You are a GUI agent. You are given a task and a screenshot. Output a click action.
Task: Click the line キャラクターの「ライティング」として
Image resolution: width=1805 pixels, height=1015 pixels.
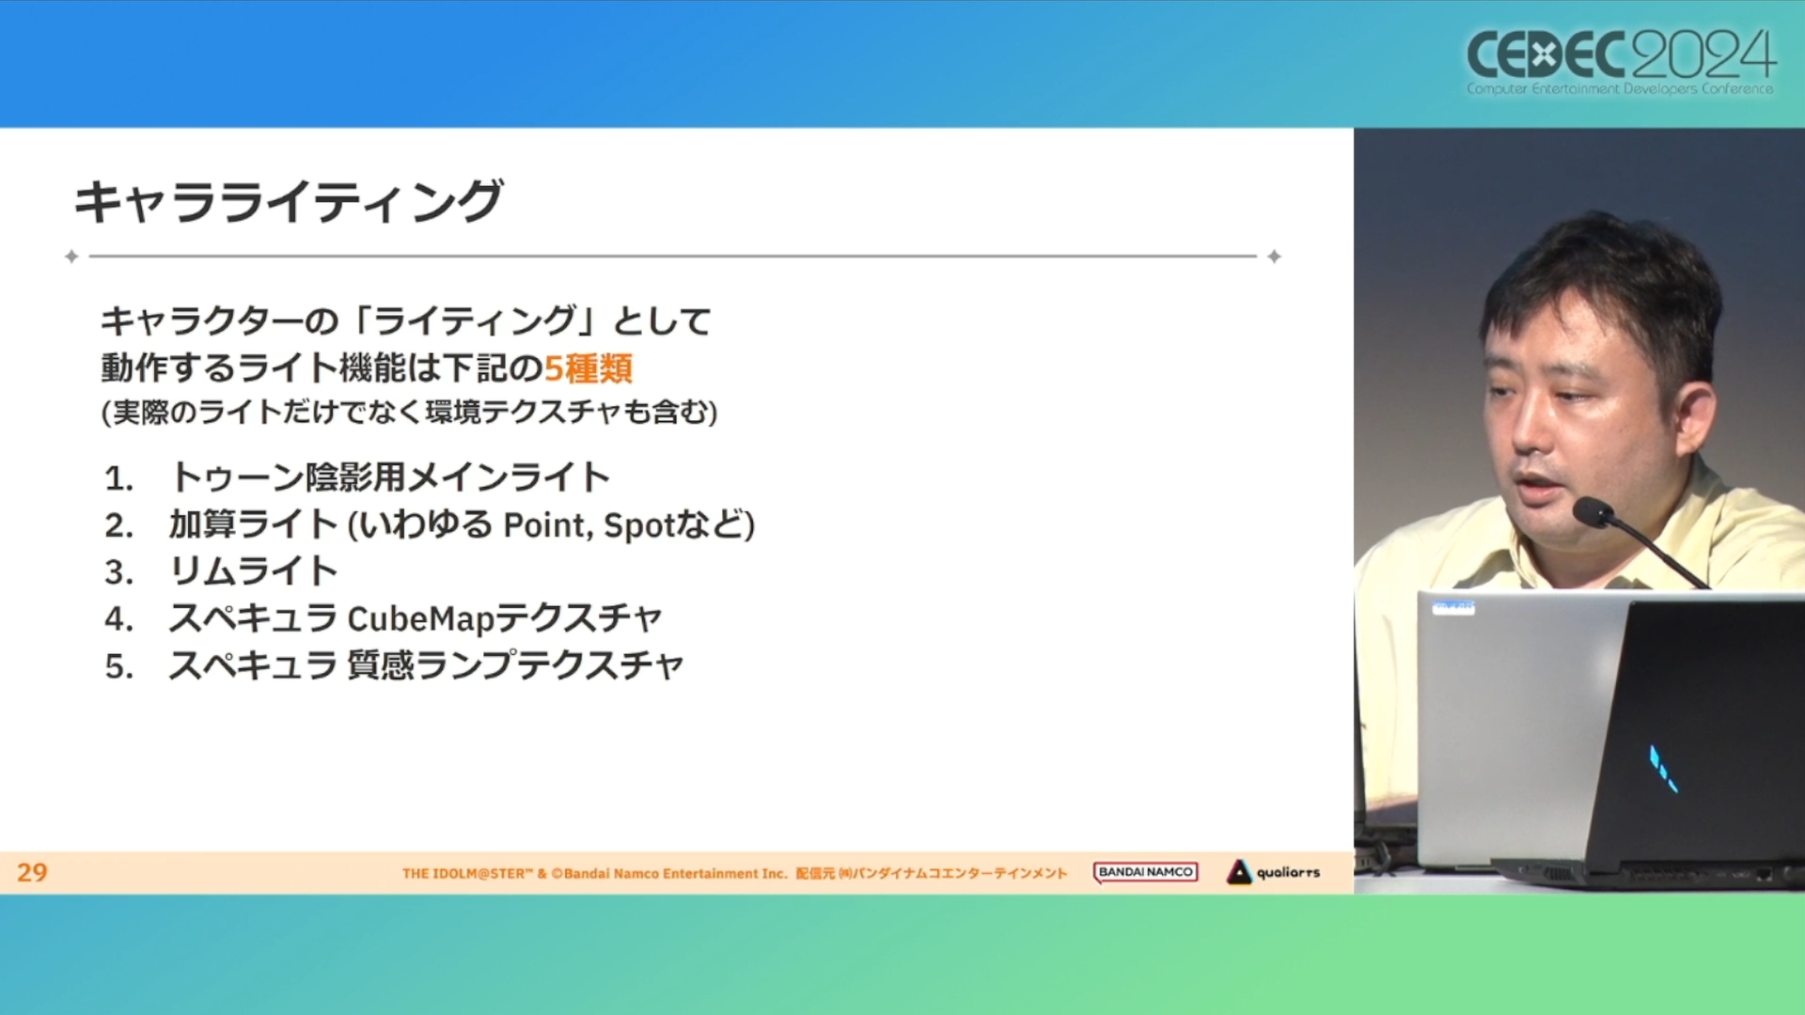[406, 321]
